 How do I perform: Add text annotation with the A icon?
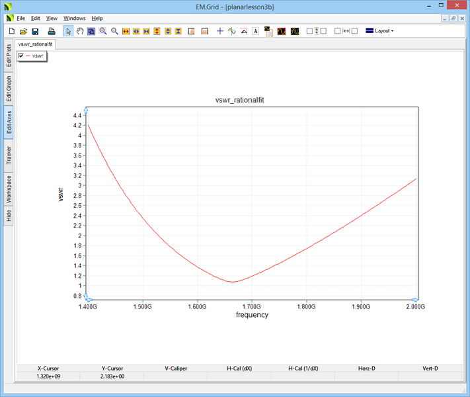(255, 31)
